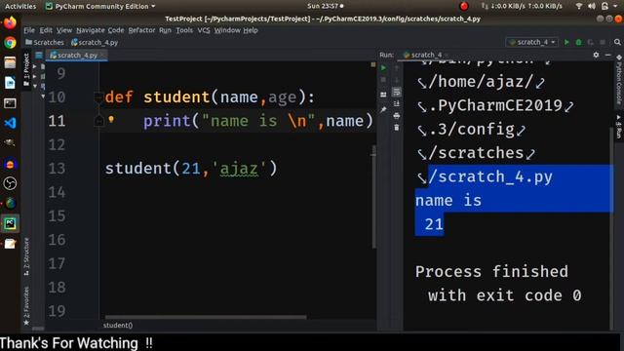Viewport: 624px width, 351px height.
Task: Print the Run console output
Action: tap(397, 116)
